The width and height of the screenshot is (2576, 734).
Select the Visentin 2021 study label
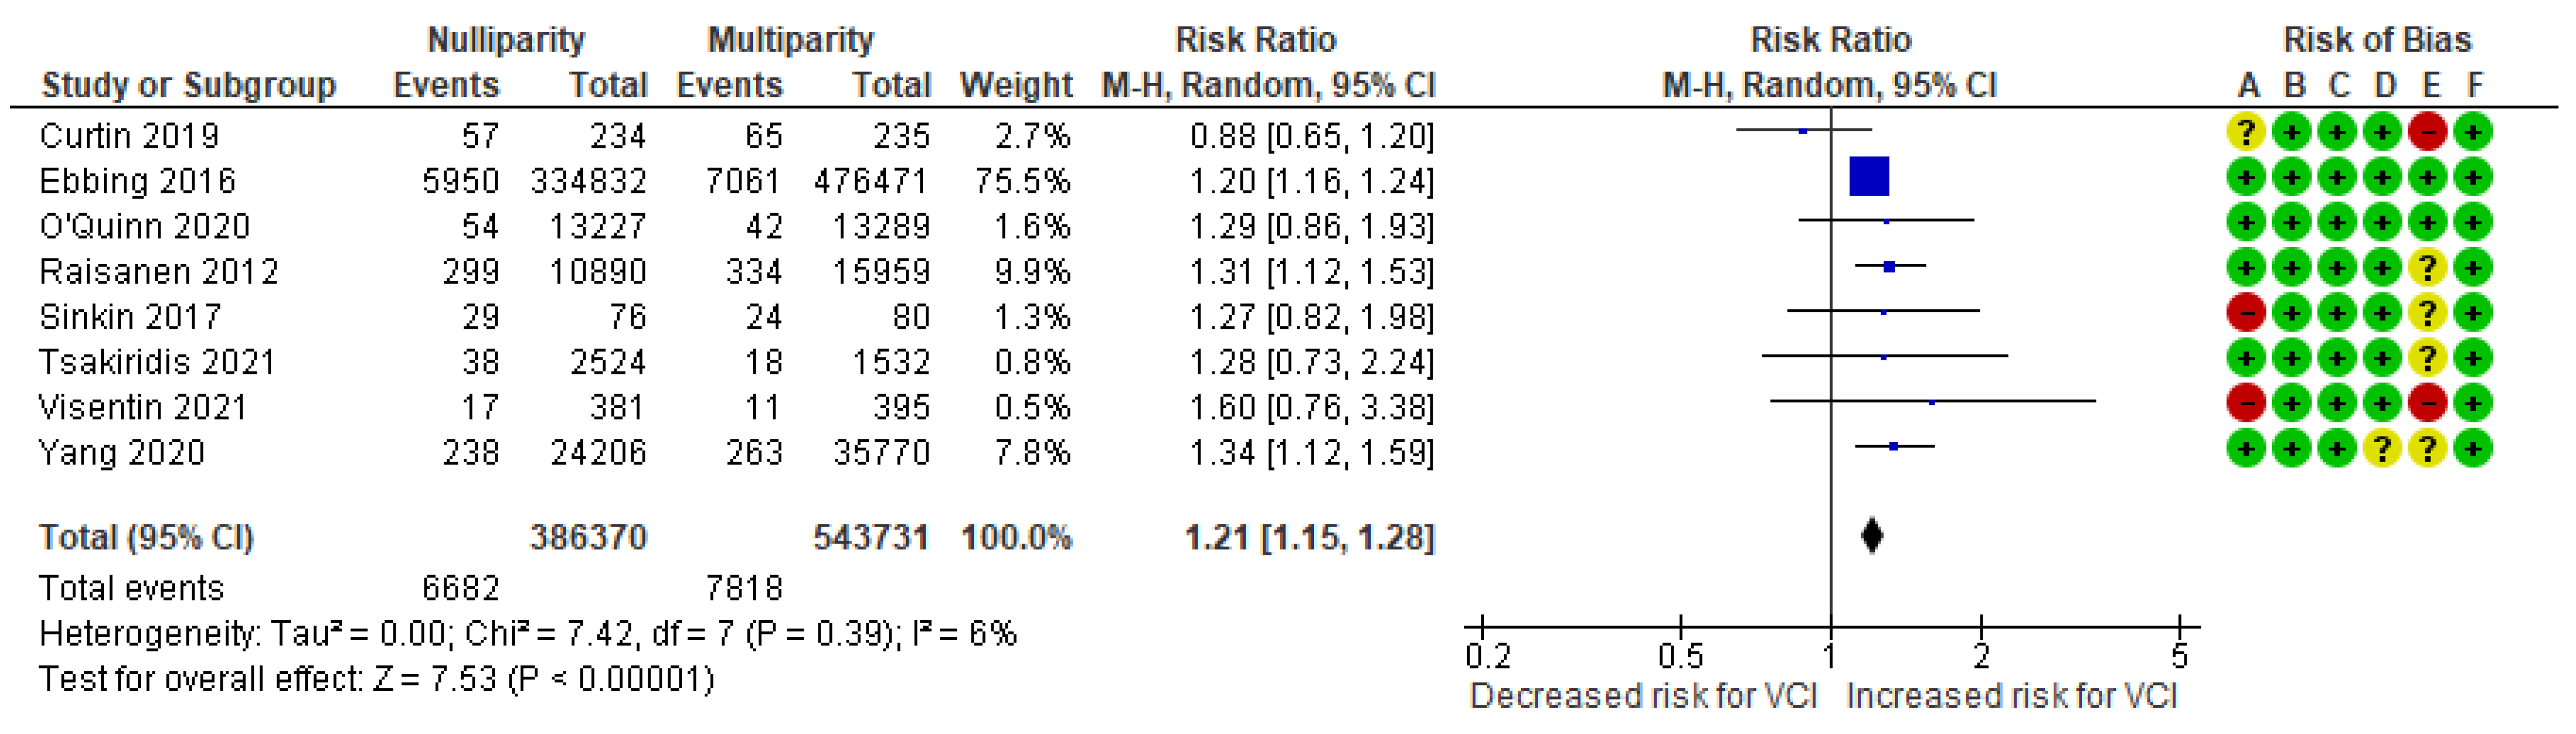click(x=142, y=408)
